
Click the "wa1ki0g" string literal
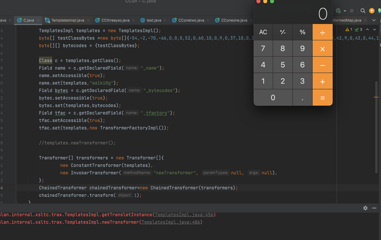pos(101,83)
